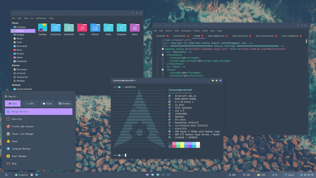The width and height of the screenshot is (316, 178).
Task: Collapse the openbox_config fold in Geany
Action: click(162, 49)
